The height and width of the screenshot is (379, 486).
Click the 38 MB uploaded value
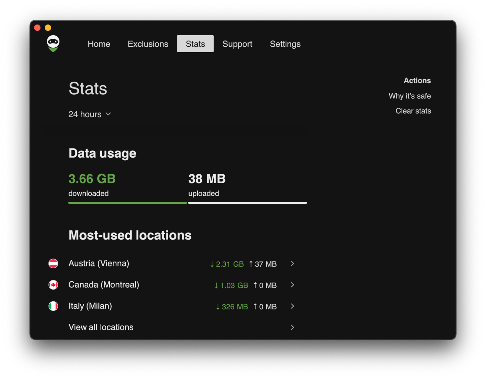207,179
